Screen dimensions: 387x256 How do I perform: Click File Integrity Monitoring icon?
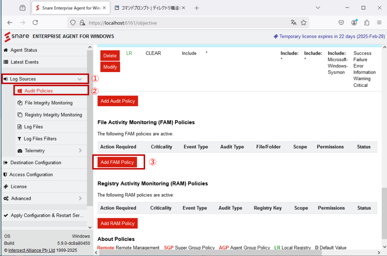tap(20, 103)
